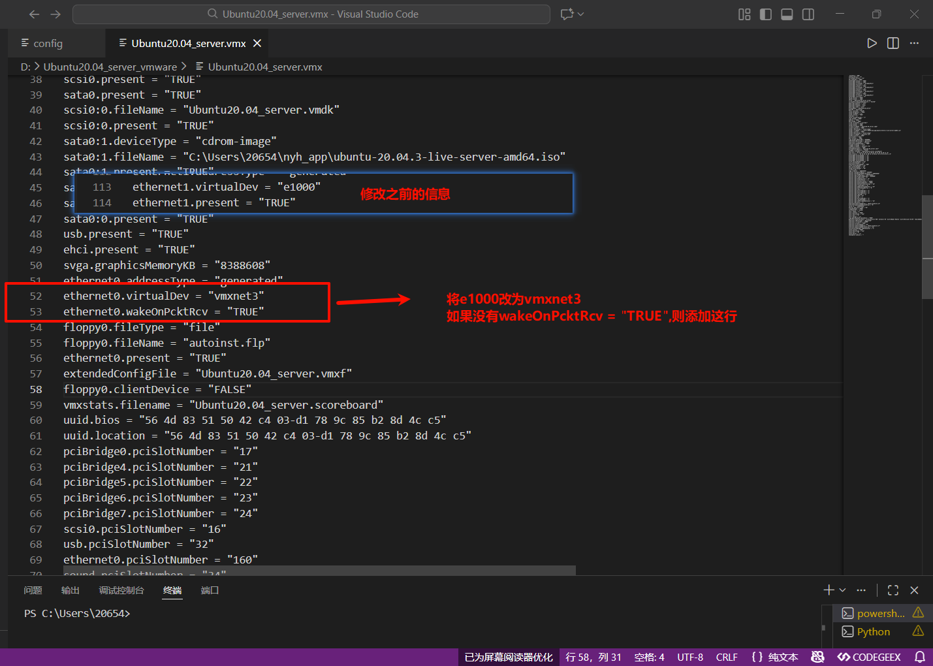The height and width of the screenshot is (666, 933).
Task: Maximize the terminal panel
Action: click(893, 590)
